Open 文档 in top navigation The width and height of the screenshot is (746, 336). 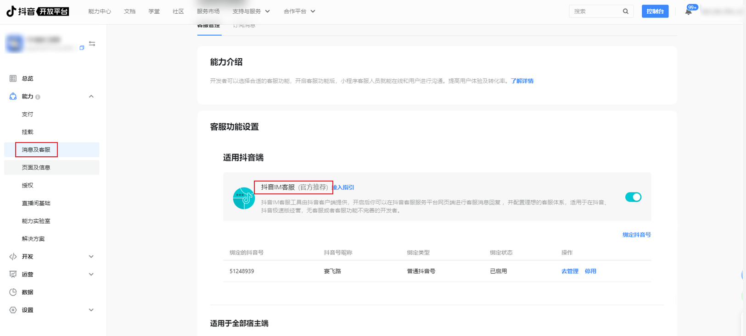click(129, 11)
